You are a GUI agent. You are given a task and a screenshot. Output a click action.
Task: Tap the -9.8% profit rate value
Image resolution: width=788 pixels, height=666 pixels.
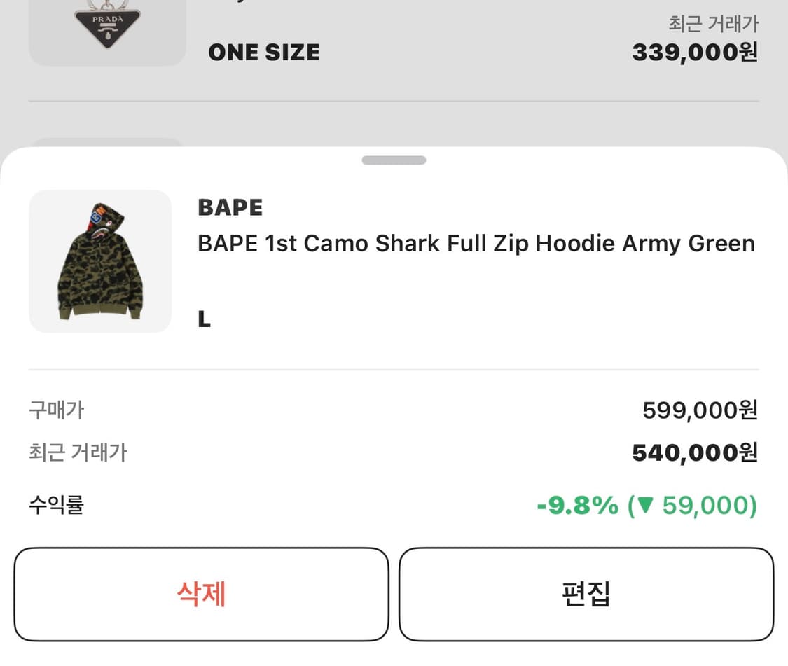(x=578, y=505)
